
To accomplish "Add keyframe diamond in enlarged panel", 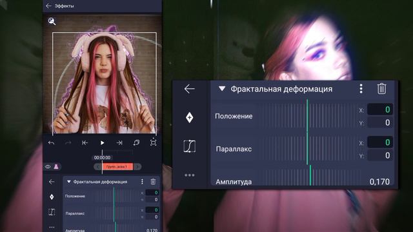I will coord(189,117).
